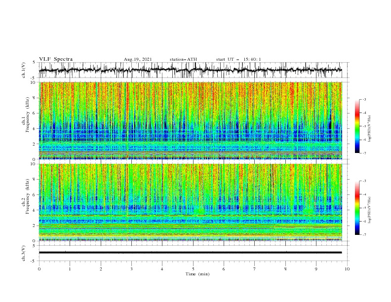This screenshot has height=302, width=391.
Task: Click the time axis tick label "3"
Action: tap(131, 269)
